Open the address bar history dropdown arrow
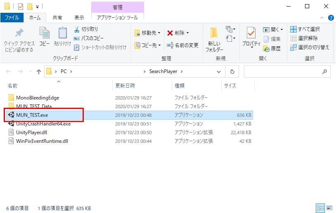336x213 pixels. click(x=219, y=71)
